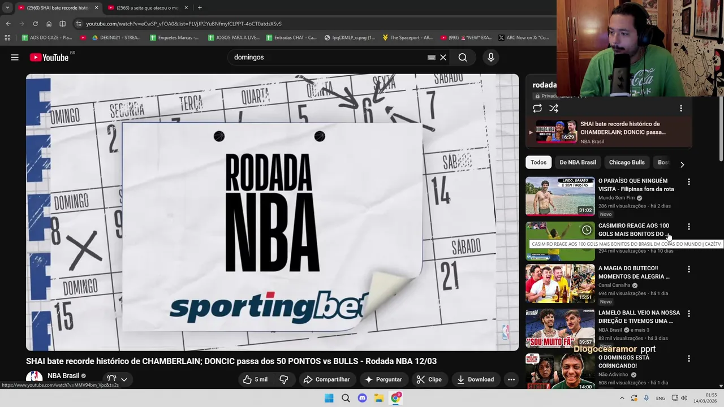Image resolution: width=724 pixels, height=407 pixels.
Task: Expand the tab search dropdown
Action: point(7,7)
